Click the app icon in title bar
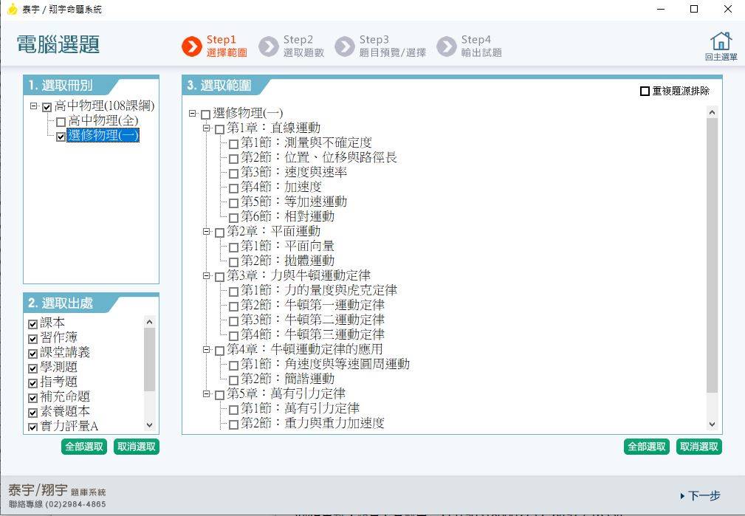Viewport: 745px width, 516px height. pos(12,9)
